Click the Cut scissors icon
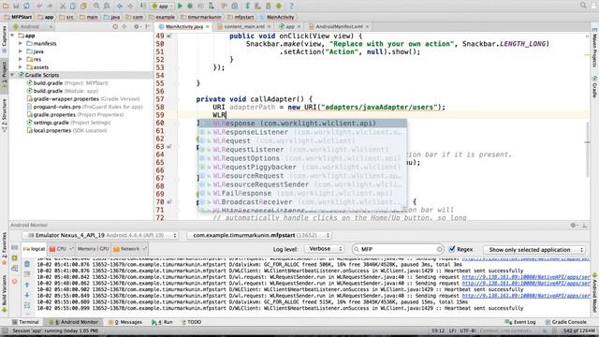Image resolution: width=599 pixels, height=337 pixels. [x=63, y=7]
